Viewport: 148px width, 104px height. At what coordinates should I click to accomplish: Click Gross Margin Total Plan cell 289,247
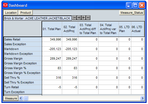52,58
